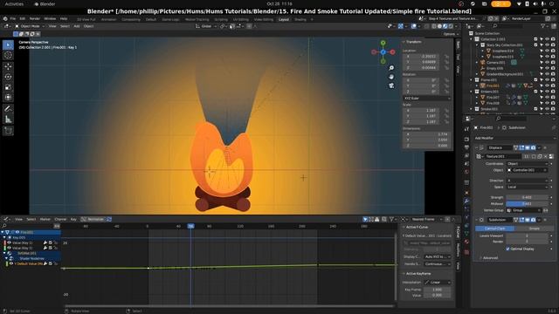Open viewport Add menu
Viewport: 559px width, 314px height.
tap(77, 26)
